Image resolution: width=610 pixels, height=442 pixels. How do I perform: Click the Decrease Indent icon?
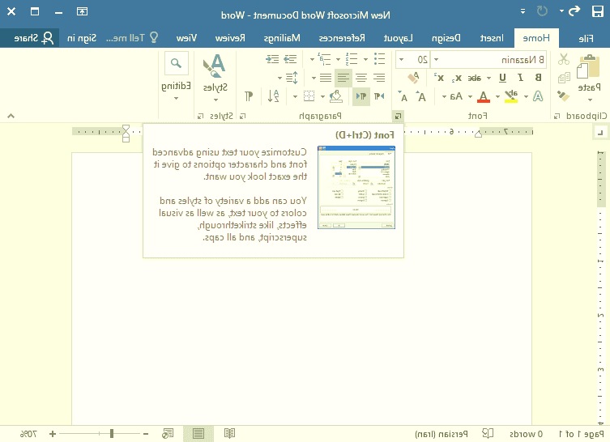pos(290,59)
